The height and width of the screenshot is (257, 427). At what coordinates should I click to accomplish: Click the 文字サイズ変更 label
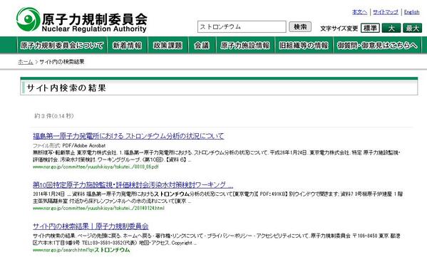pyautogui.click(x=339, y=28)
